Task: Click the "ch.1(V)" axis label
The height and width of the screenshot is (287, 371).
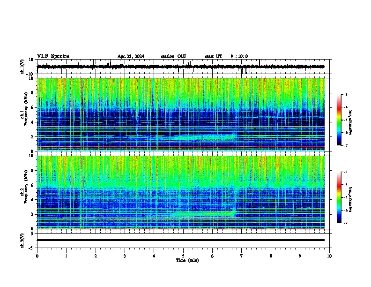Action: [22, 67]
